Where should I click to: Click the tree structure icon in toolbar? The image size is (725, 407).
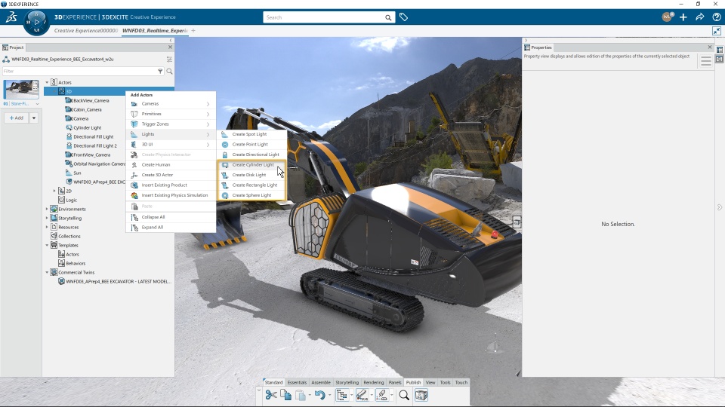coord(342,395)
